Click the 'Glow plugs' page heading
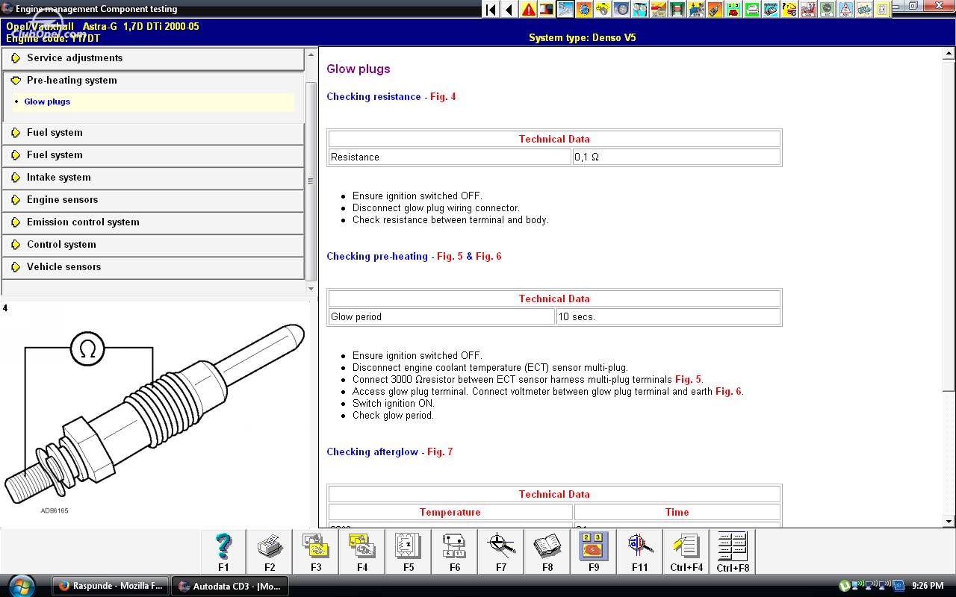Screen dimensions: 956x597 358,69
